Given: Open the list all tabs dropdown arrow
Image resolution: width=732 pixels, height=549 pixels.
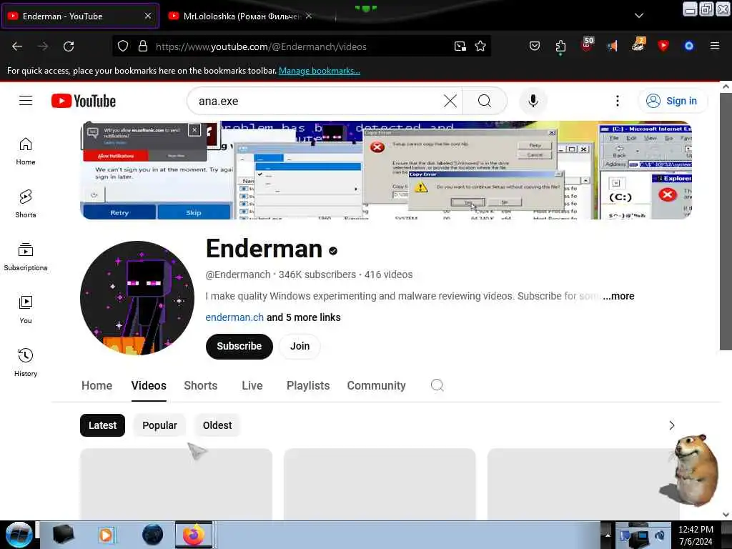Looking at the screenshot, I should pyautogui.click(x=639, y=16).
